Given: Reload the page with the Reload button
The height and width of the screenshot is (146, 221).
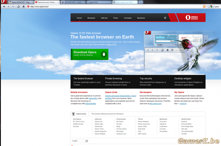Looking at the screenshot, I should 18,7.
